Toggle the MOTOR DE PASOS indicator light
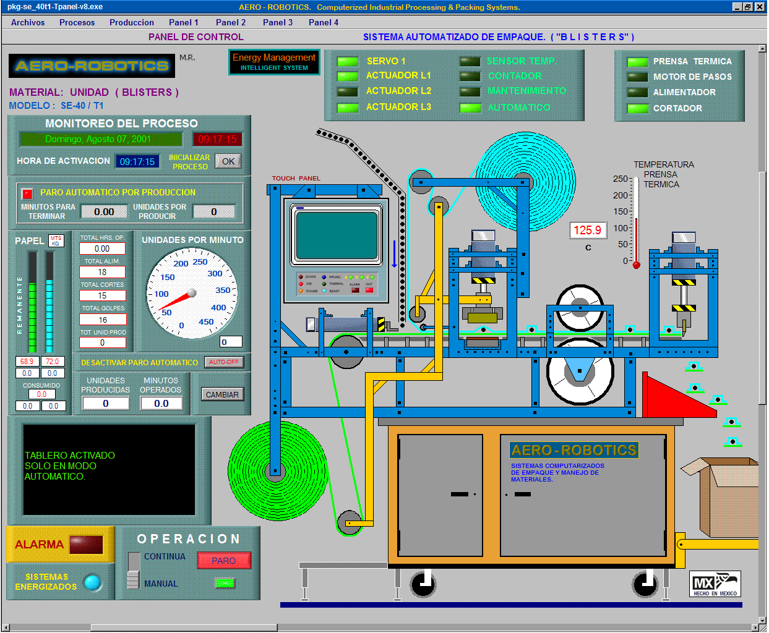 (637, 77)
